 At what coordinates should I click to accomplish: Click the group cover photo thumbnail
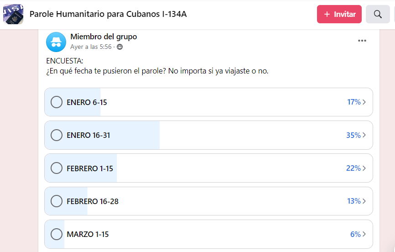click(x=13, y=14)
